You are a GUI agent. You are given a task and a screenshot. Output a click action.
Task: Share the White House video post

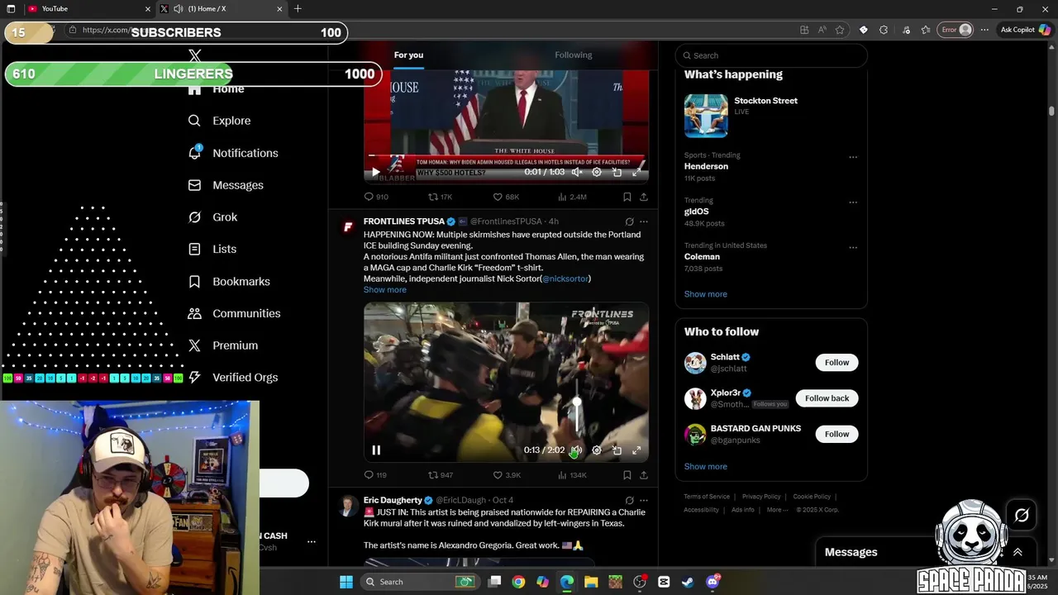(x=644, y=197)
